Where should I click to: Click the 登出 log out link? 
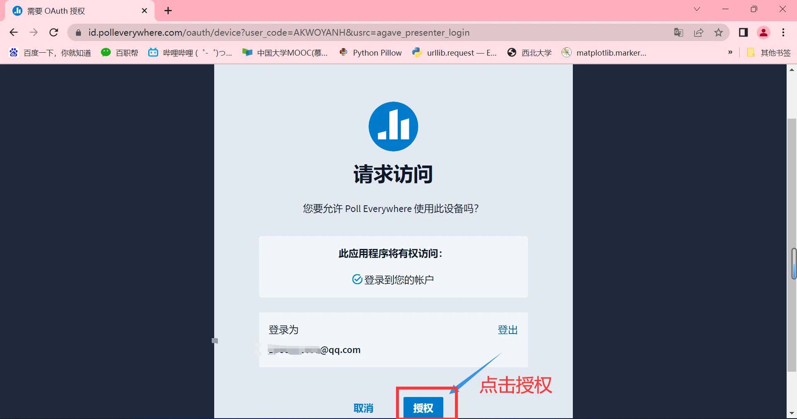pos(508,330)
